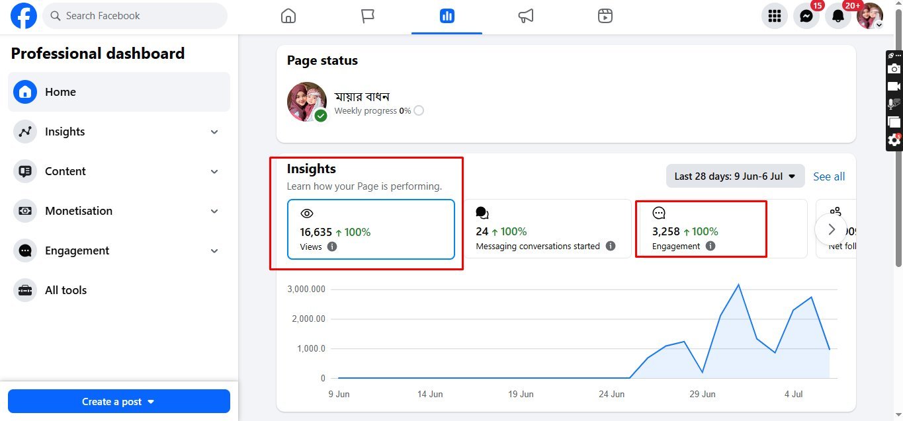Click the 3,000.000 y-axis label

click(x=307, y=289)
